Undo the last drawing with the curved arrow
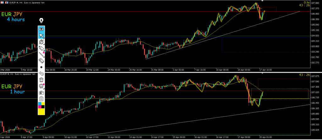The image size is (322, 140). pyautogui.click(x=42, y=73)
